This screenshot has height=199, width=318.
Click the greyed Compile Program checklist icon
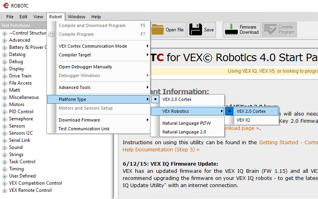coord(270,30)
